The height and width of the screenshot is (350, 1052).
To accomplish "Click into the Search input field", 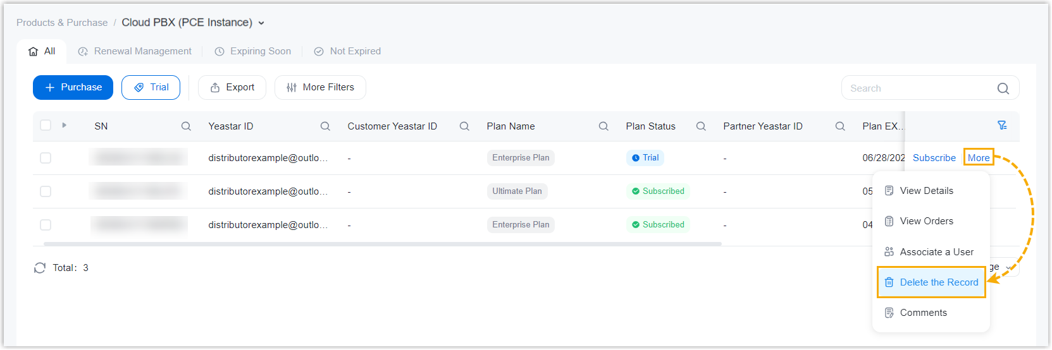I will 917,88.
